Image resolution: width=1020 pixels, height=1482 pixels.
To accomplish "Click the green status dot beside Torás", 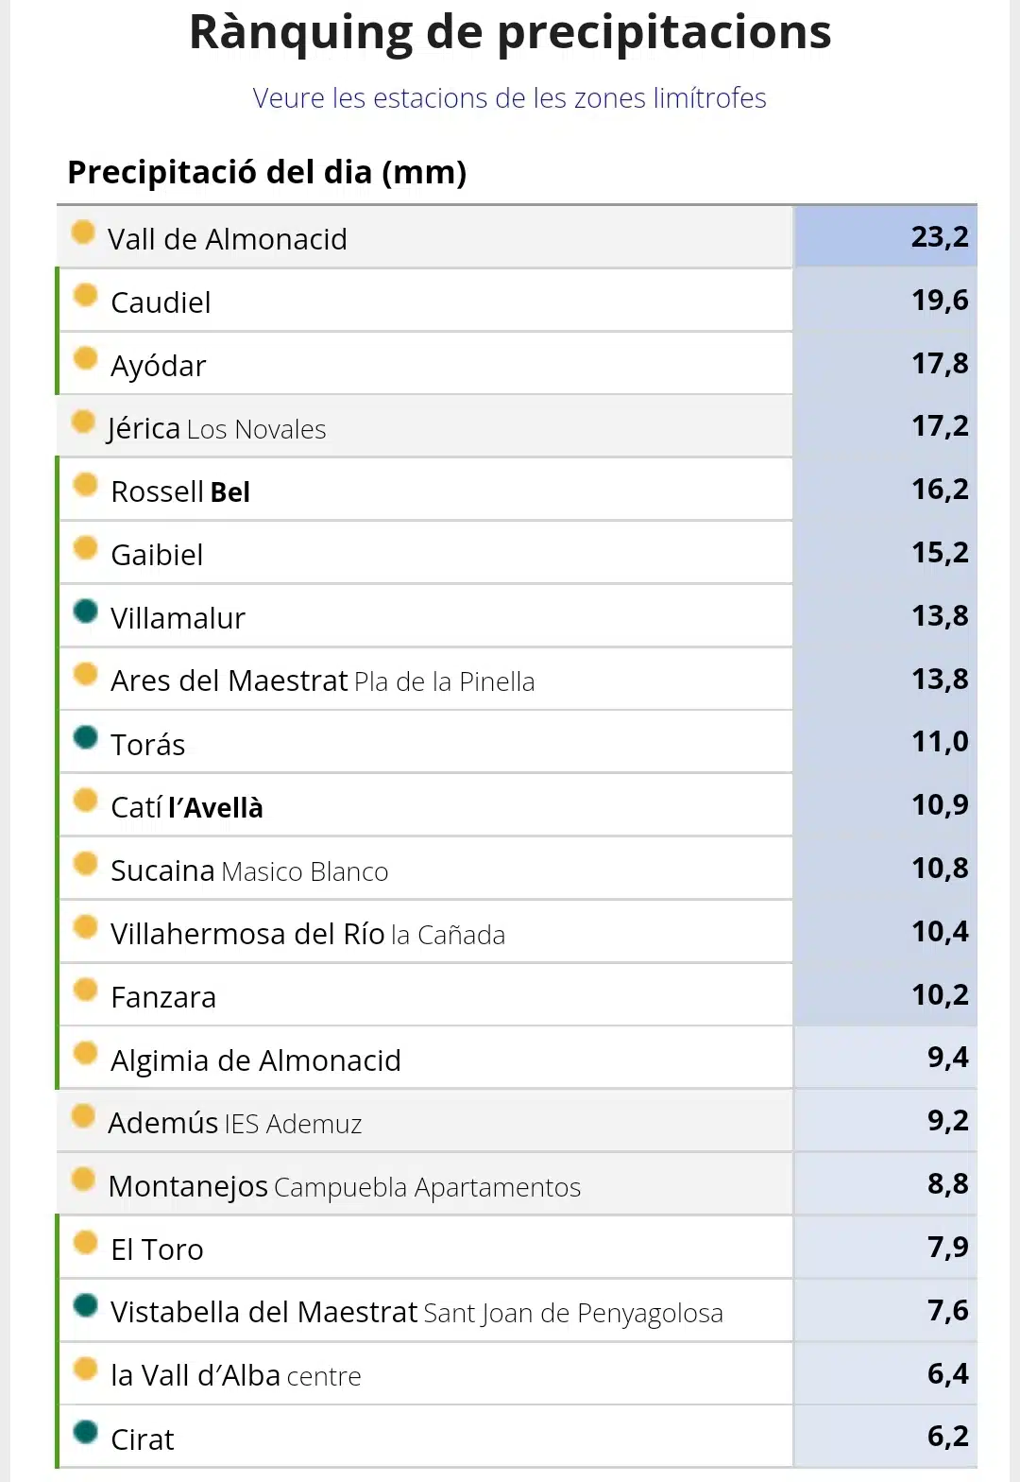I will [86, 737].
